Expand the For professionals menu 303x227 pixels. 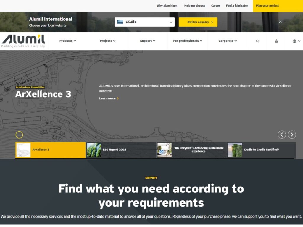coord(188,41)
